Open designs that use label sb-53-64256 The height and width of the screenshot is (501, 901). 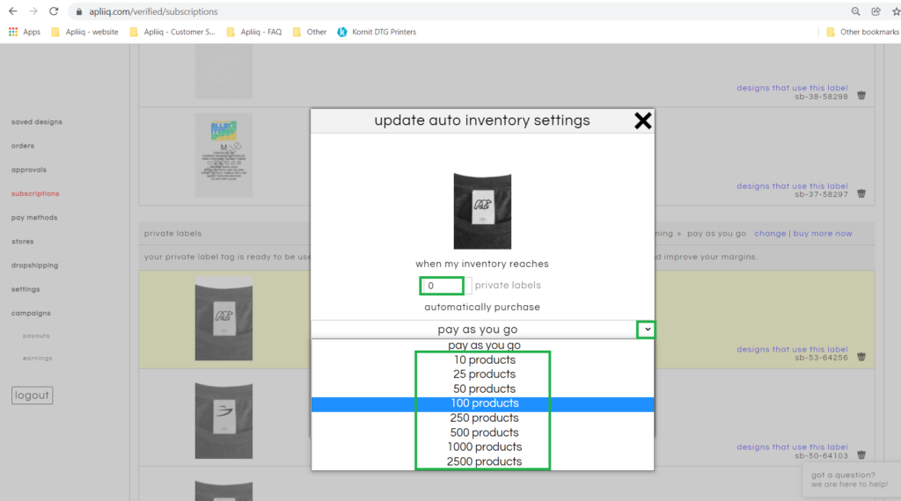coord(793,349)
